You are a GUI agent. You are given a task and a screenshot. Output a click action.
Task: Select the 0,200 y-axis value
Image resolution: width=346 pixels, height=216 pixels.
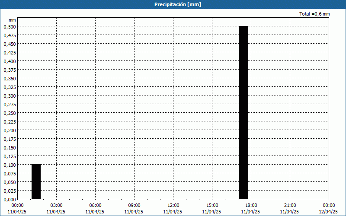[10, 130]
